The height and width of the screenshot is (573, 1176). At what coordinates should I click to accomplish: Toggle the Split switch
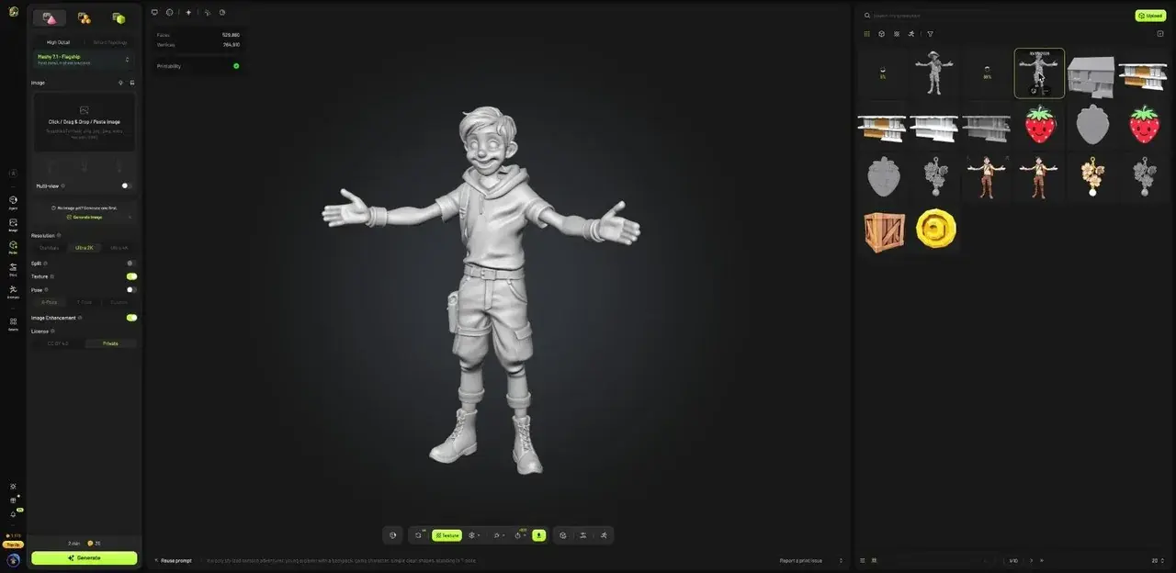click(130, 264)
